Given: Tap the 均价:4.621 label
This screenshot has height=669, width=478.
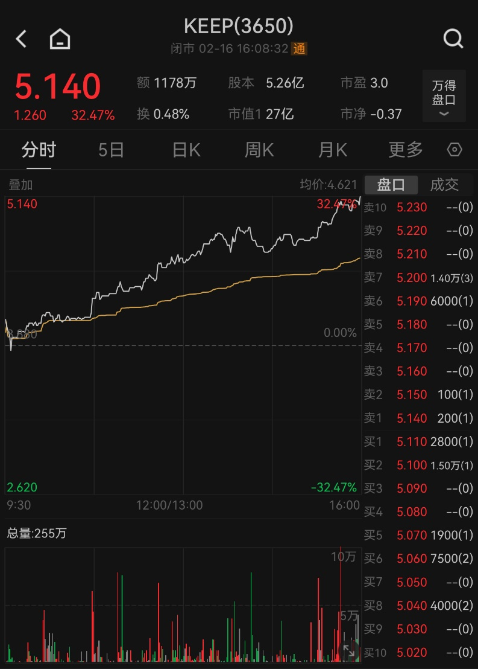Looking at the screenshot, I should coord(328,184).
